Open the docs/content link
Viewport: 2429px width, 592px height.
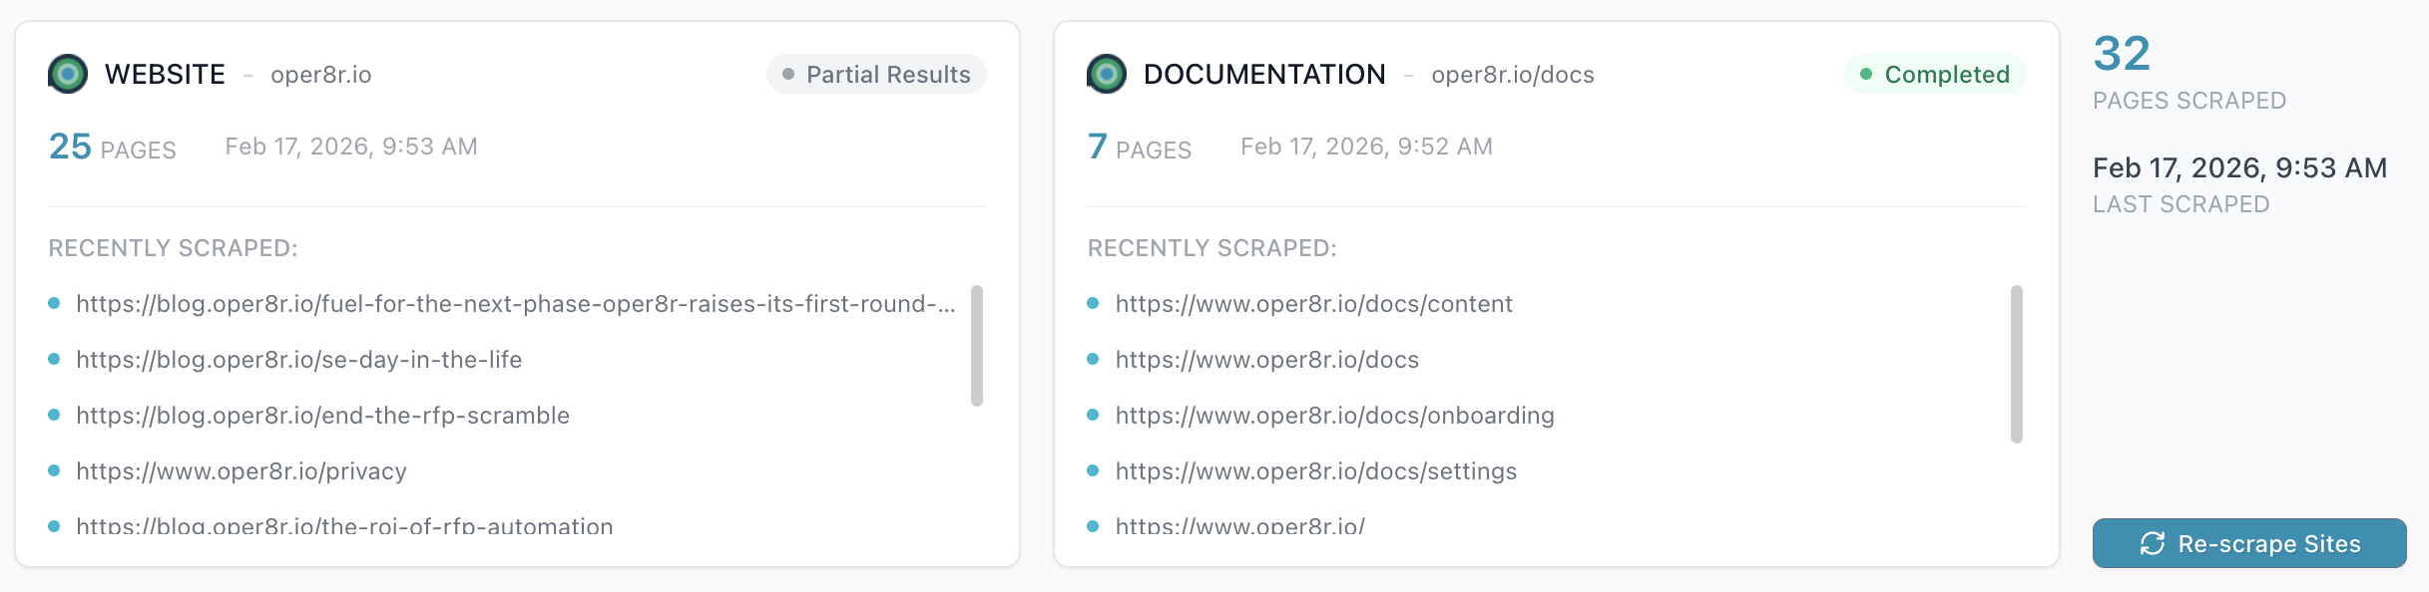(1313, 304)
